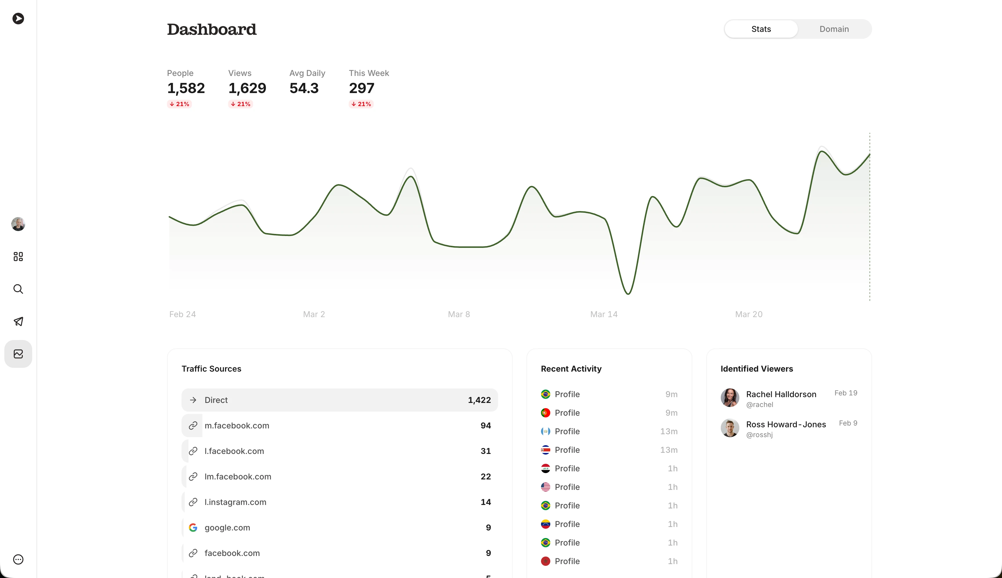1002x578 pixels.
Task: Click the Google icon beside google.com
Action: click(193, 528)
